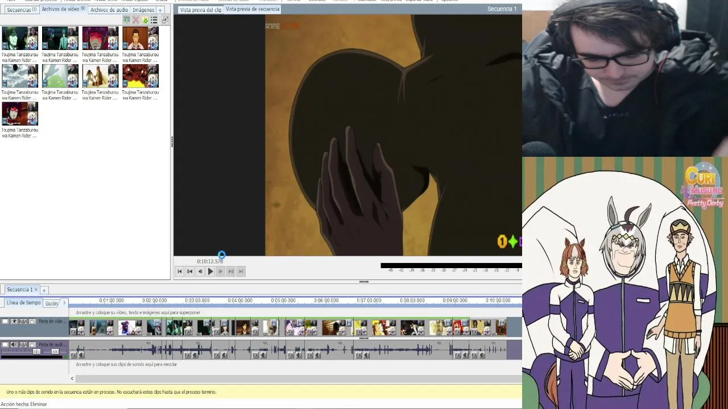The image size is (728, 409).
Task: Open the Imágenes bin tab
Action: coord(143,10)
